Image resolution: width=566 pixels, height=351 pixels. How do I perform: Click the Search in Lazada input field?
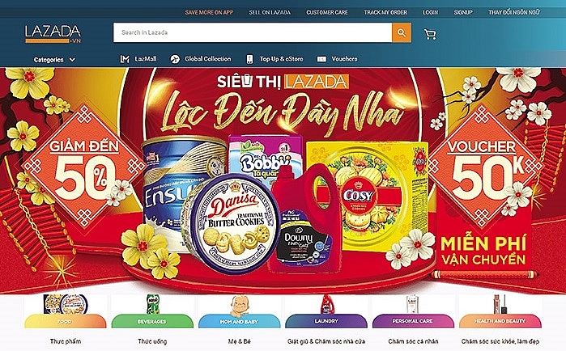click(x=253, y=33)
